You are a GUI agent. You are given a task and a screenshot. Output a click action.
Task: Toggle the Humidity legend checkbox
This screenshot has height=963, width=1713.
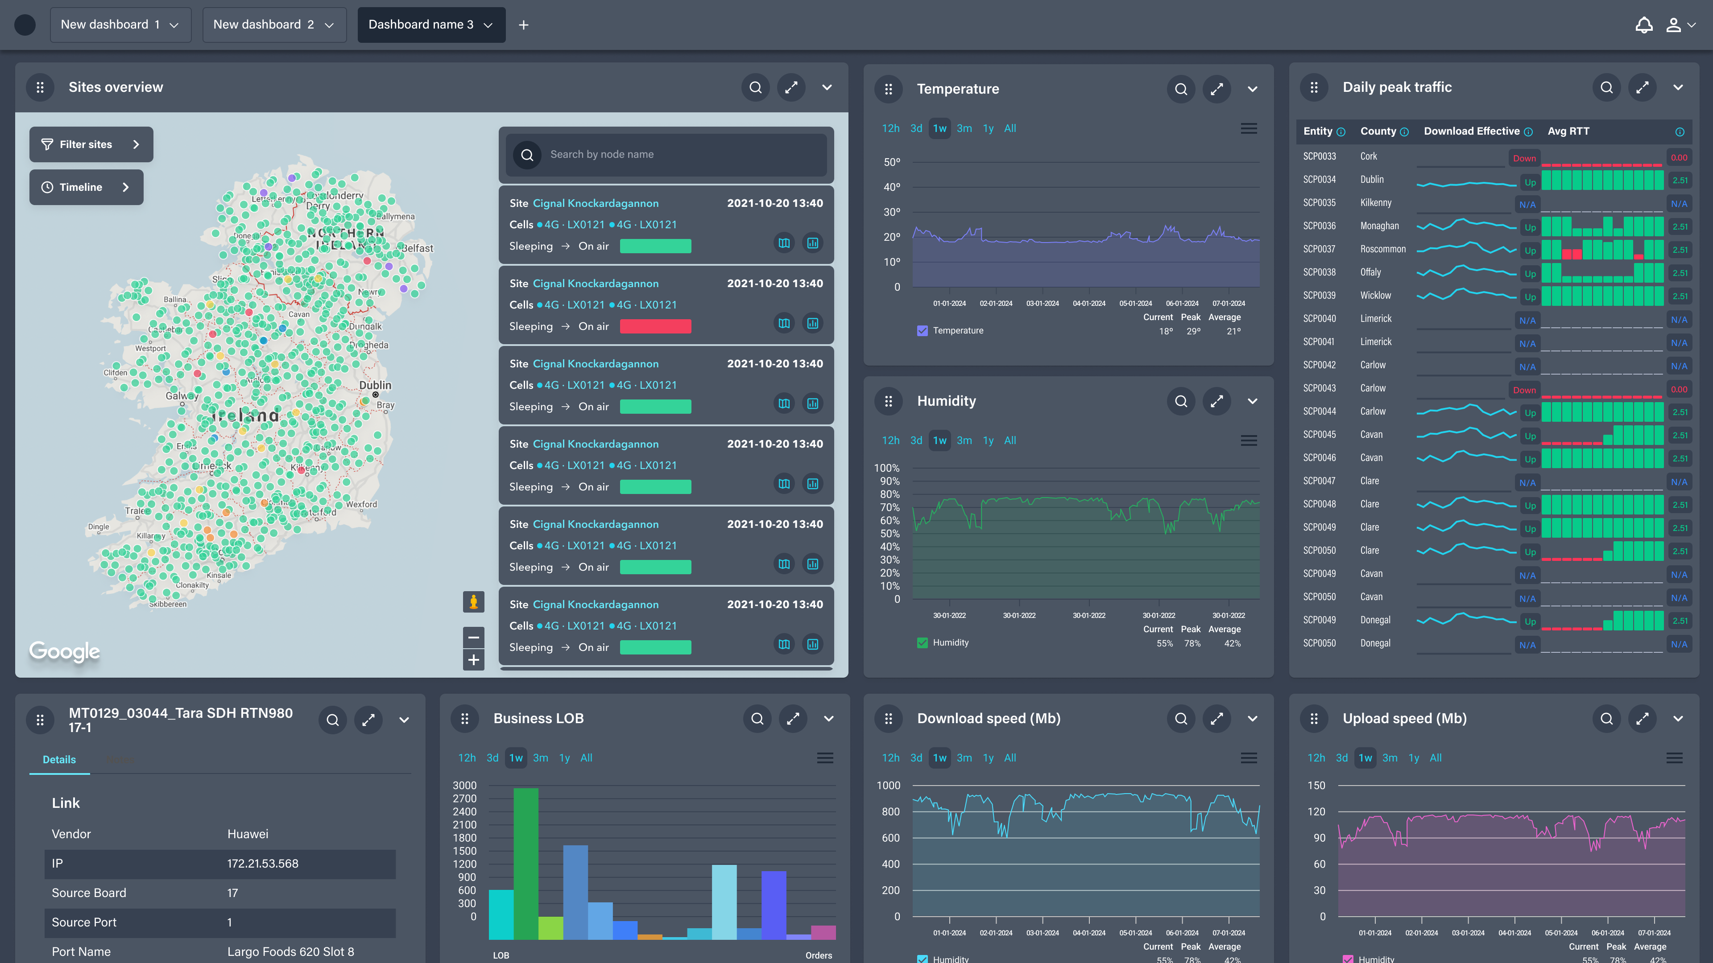[x=923, y=642]
